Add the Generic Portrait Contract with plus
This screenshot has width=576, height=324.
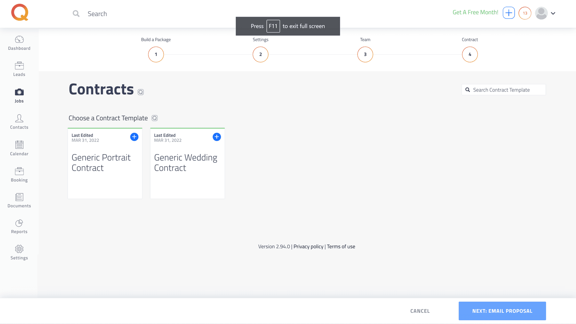pyautogui.click(x=134, y=137)
